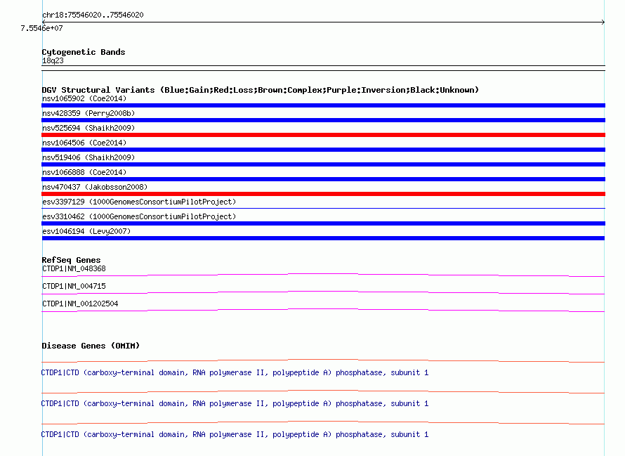The height and width of the screenshot is (456, 625).
Task: Open the CTDP1|NM_004715 transcript label
Action: [74, 287]
